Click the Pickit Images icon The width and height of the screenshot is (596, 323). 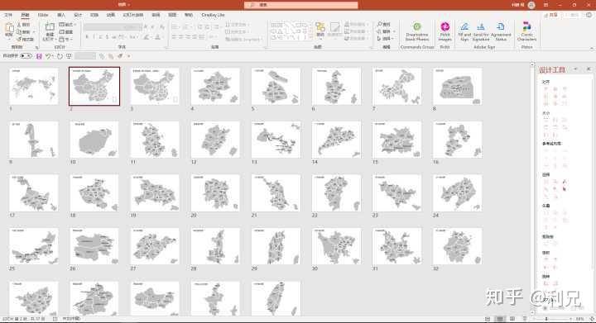[445, 31]
